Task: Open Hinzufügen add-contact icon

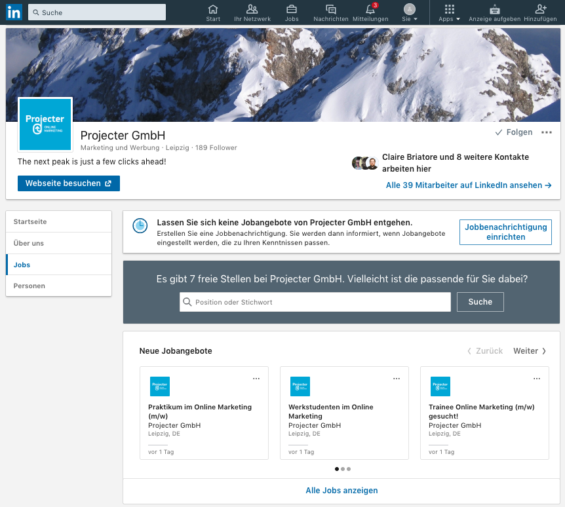Action: click(x=540, y=13)
